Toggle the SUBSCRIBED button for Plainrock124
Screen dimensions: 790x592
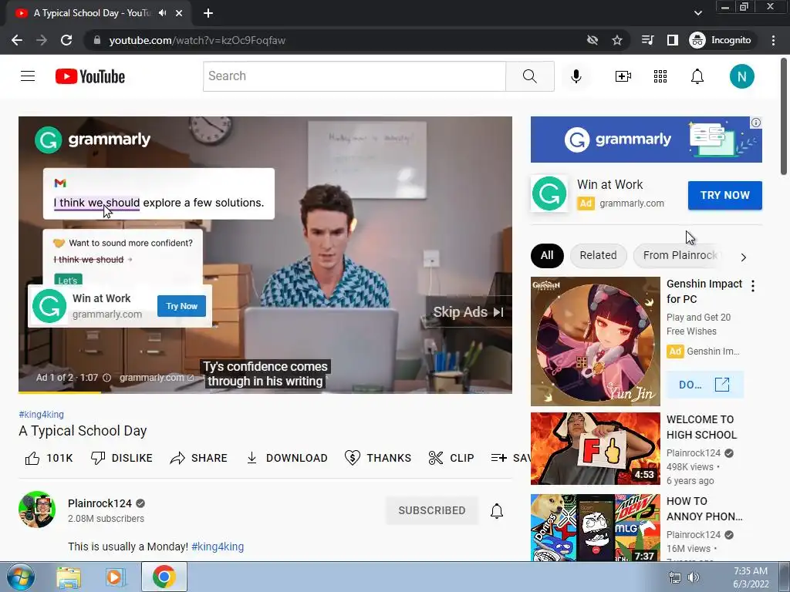pos(432,510)
